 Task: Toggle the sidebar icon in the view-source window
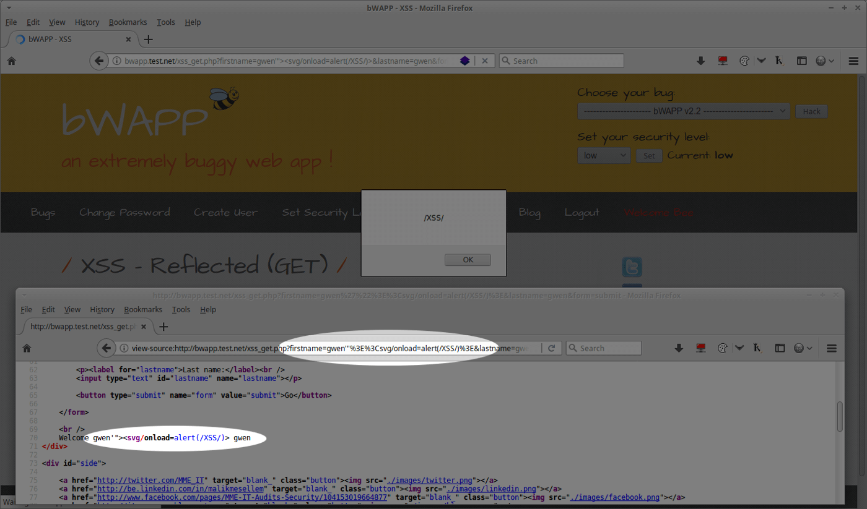pos(780,348)
